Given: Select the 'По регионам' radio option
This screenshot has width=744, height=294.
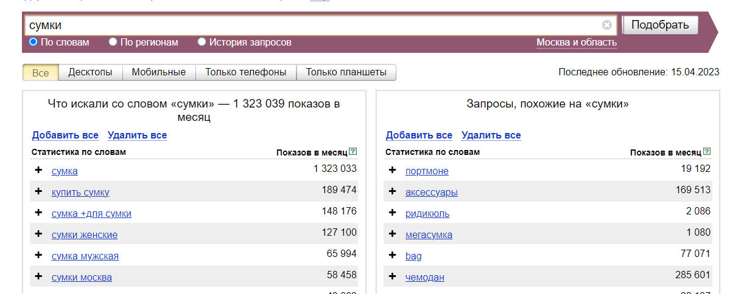Looking at the screenshot, I should point(113,42).
